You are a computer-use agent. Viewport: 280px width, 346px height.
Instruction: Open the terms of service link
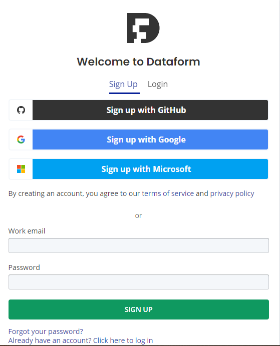point(168,193)
